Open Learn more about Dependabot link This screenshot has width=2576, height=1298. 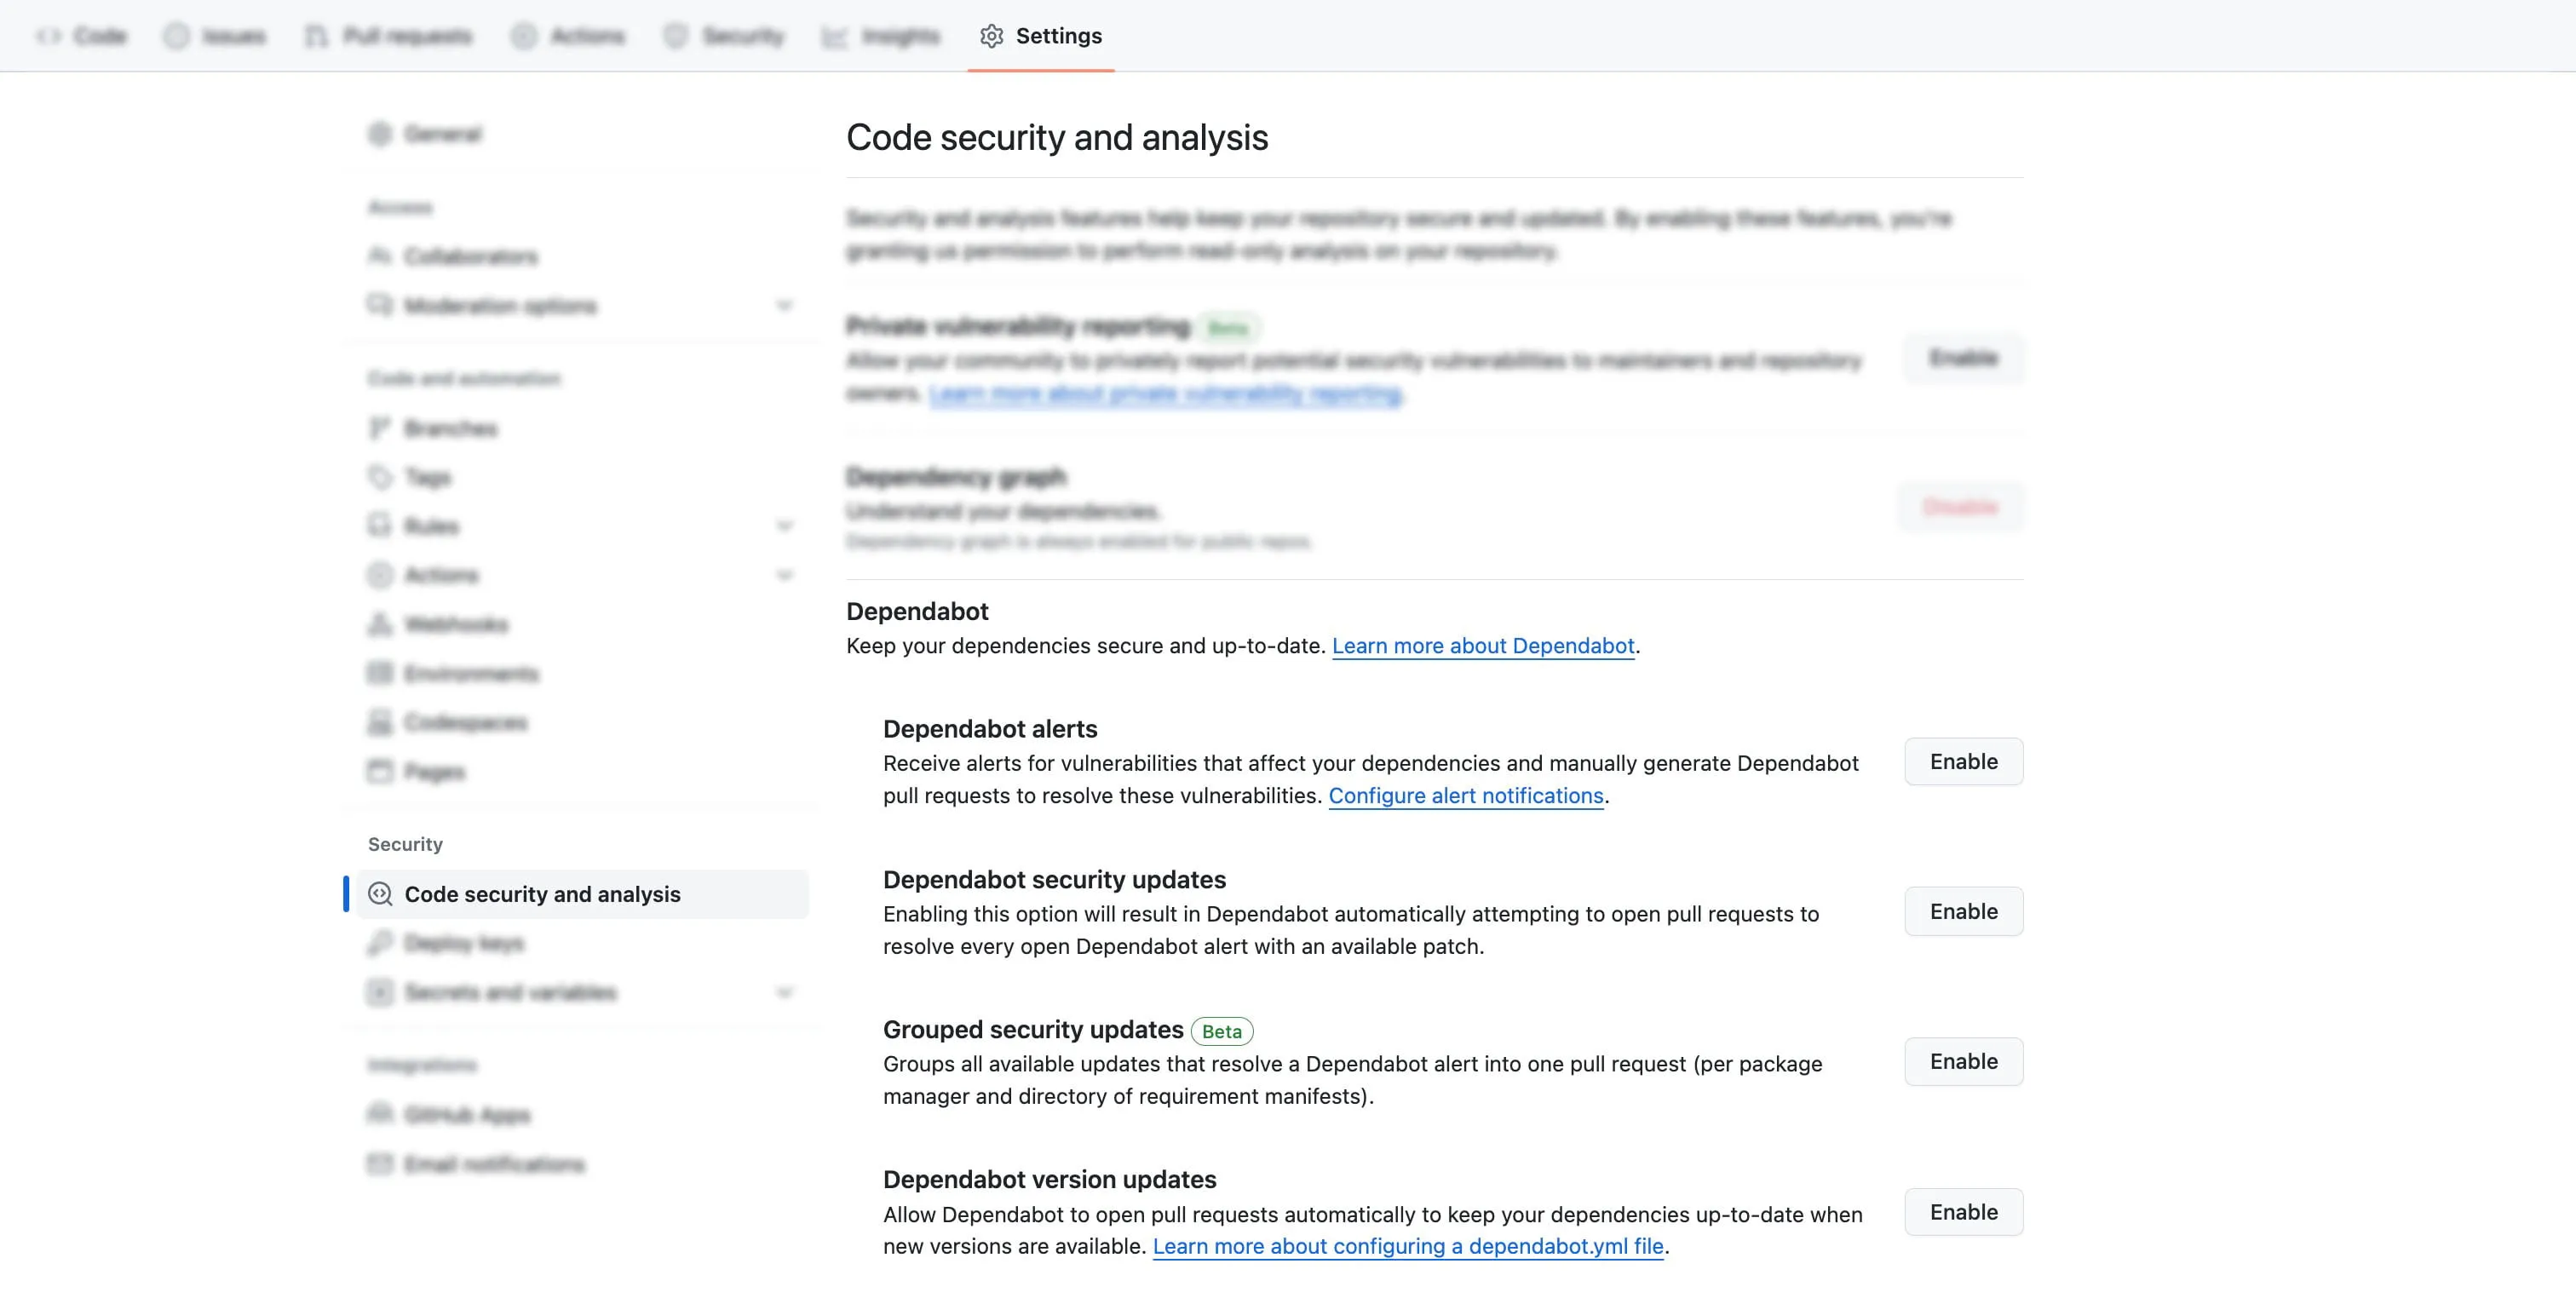(x=1482, y=646)
